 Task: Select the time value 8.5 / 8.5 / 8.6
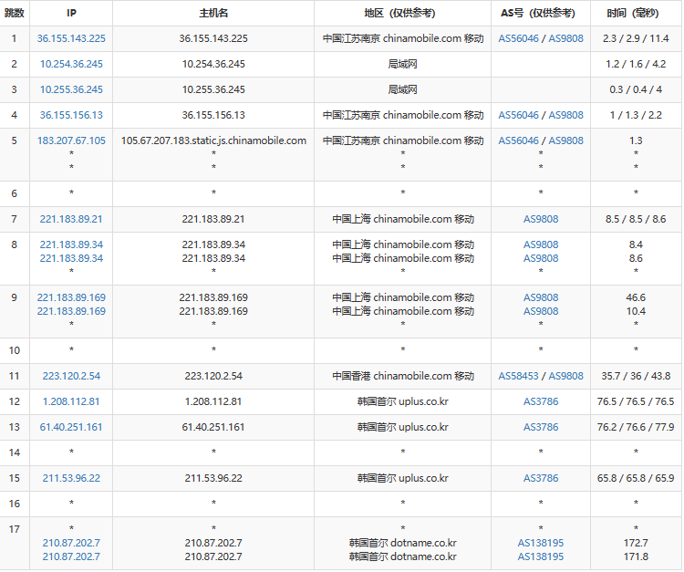(636, 219)
